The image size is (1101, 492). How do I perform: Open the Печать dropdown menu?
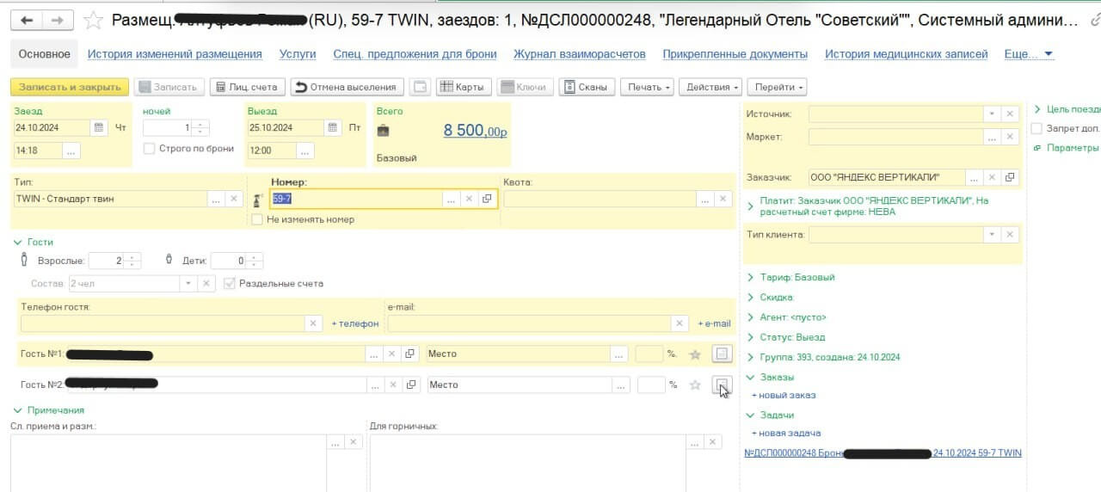click(649, 87)
